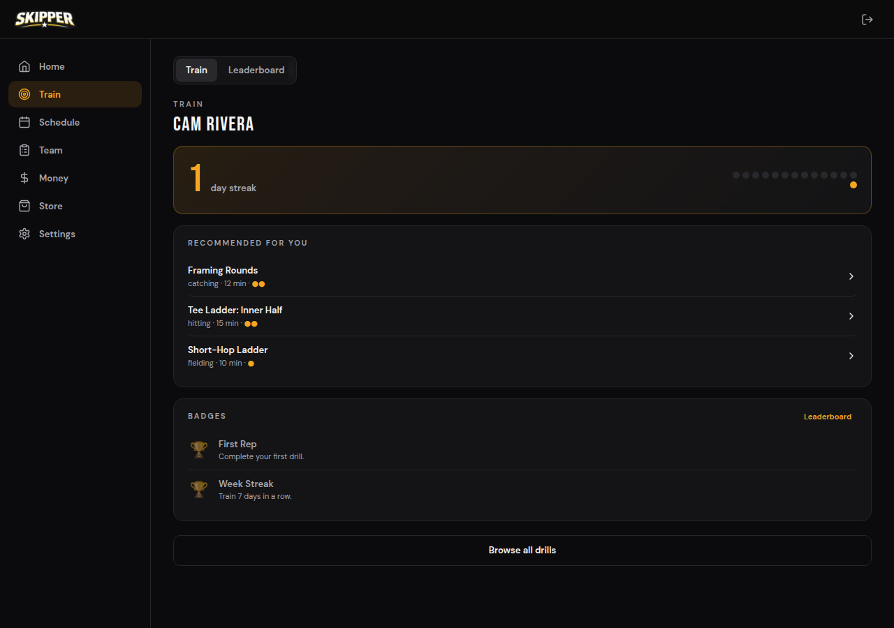
Task: Click the logout icon in top bar
Action: pyautogui.click(x=867, y=20)
